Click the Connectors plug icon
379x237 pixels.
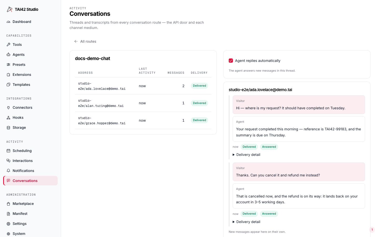(x=8, y=108)
